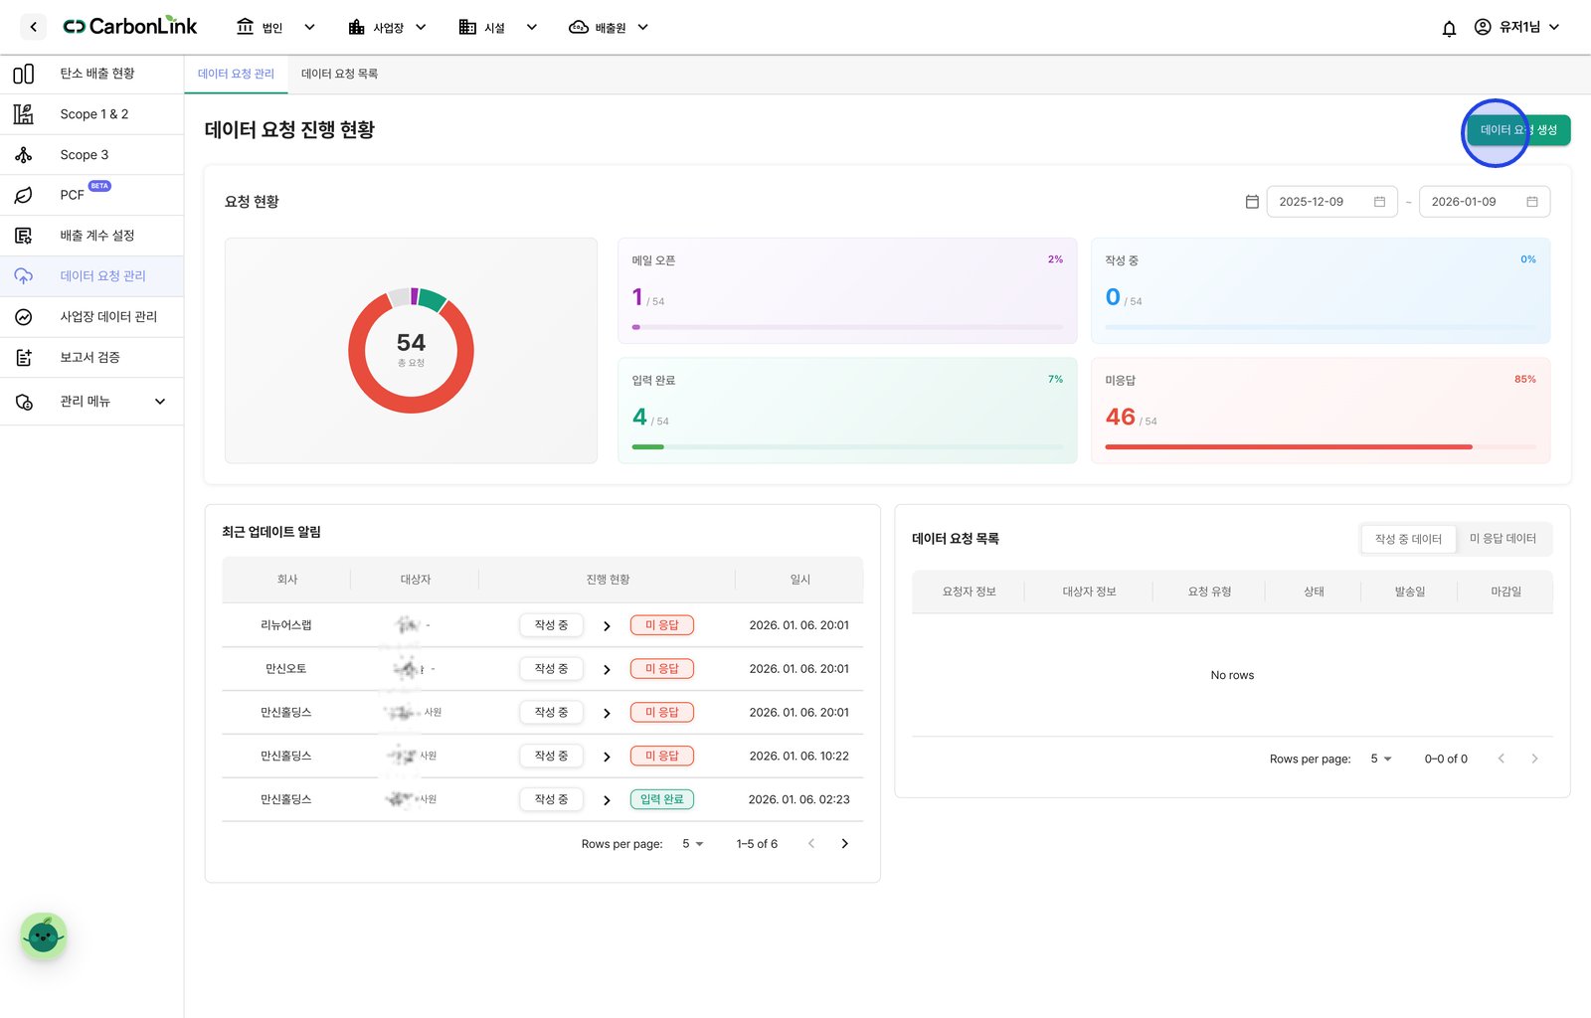
Task: Open rows per page dropdown in 최근 업데이트 알림
Action: (x=693, y=844)
